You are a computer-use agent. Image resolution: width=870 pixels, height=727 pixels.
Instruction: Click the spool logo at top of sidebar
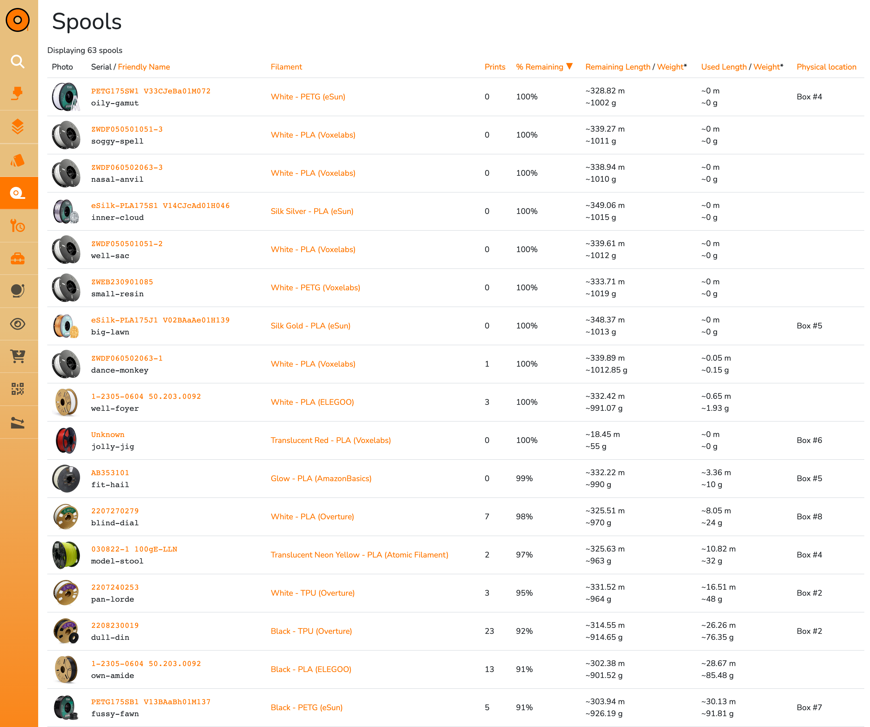click(x=19, y=19)
